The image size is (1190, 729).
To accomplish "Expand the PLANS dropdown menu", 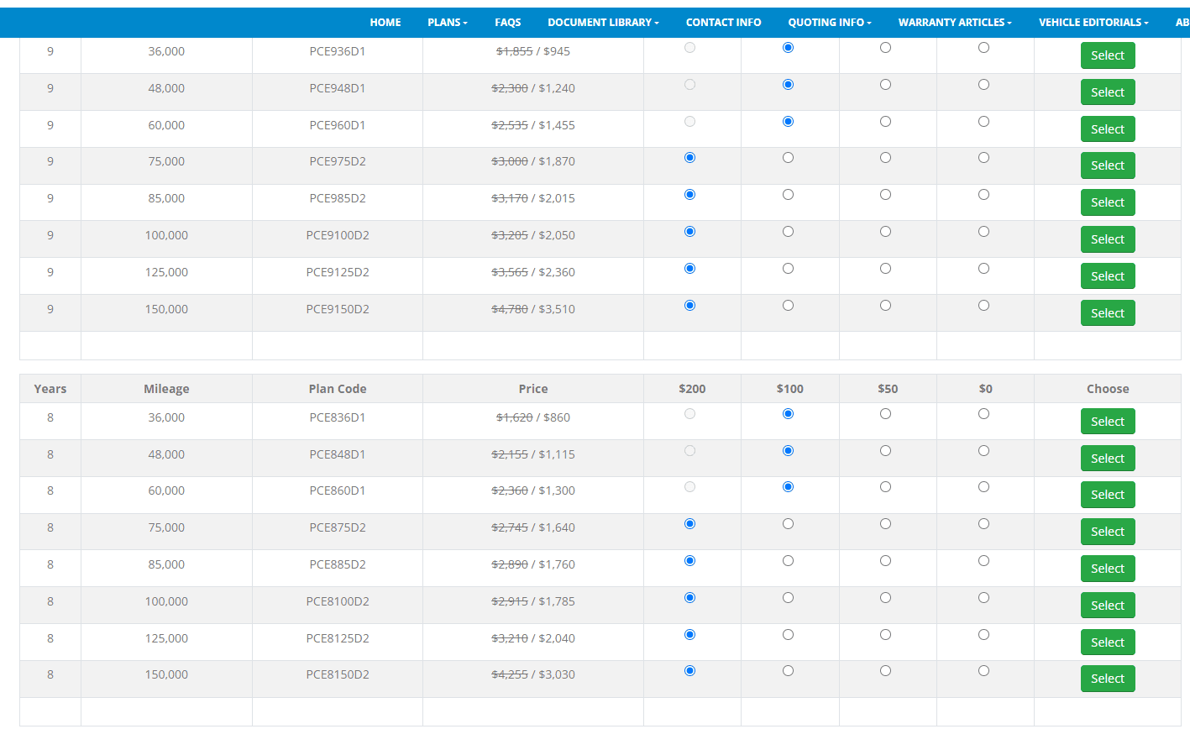I will 448,23.
